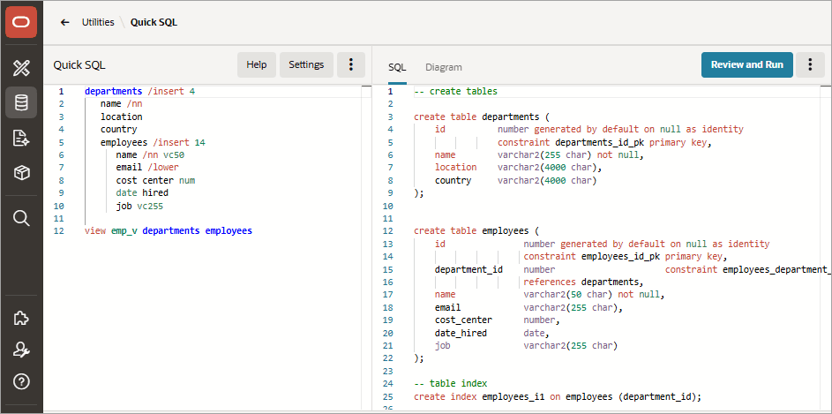Screen dimensions: 832x414
Task: Open the Help question mark icon
Action: 21,381
